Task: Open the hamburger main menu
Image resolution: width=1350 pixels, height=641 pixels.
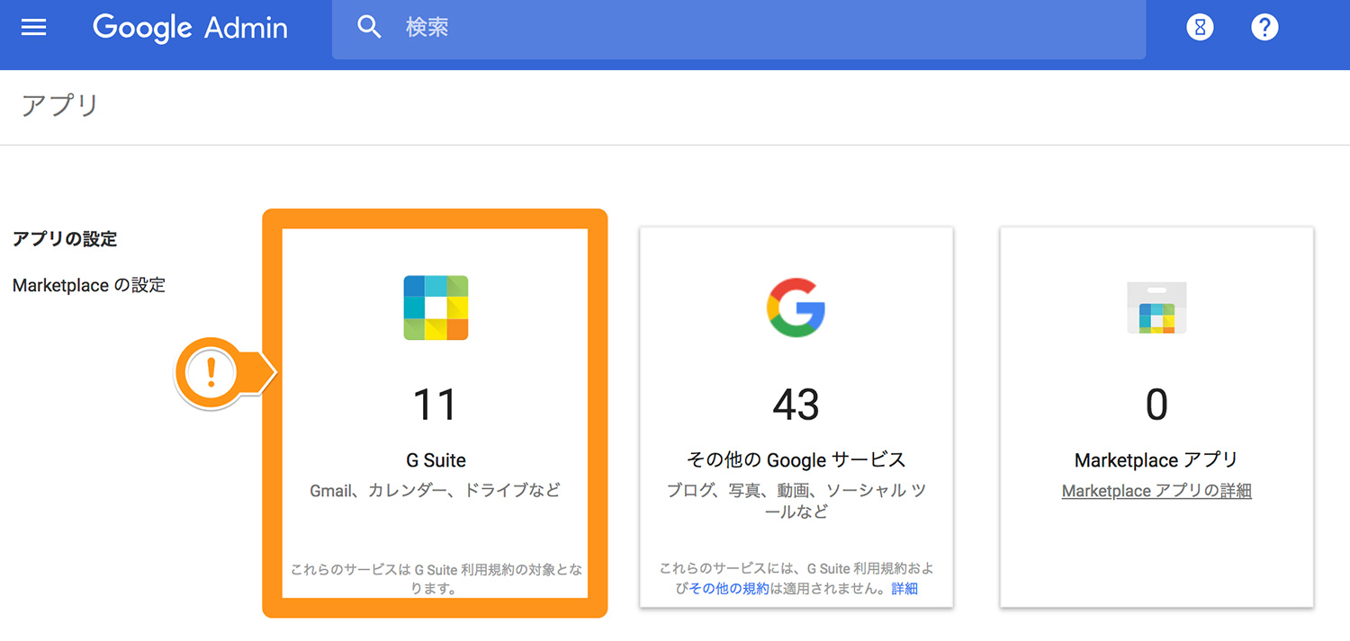Action: click(33, 28)
